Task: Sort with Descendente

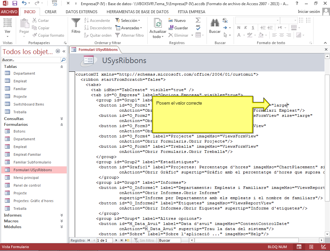Action: tap(98, 28)
